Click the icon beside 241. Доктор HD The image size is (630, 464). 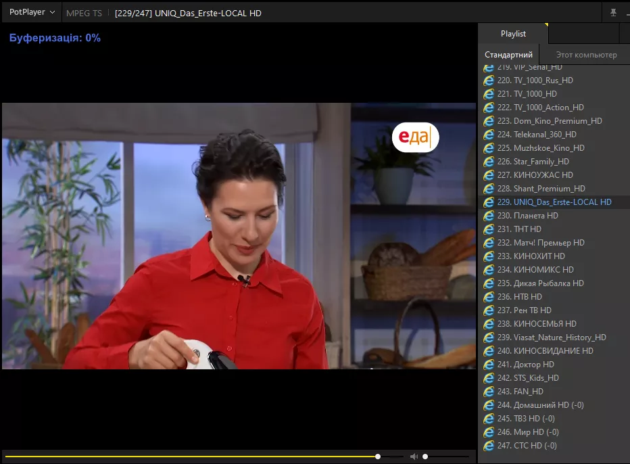[489, 365]
